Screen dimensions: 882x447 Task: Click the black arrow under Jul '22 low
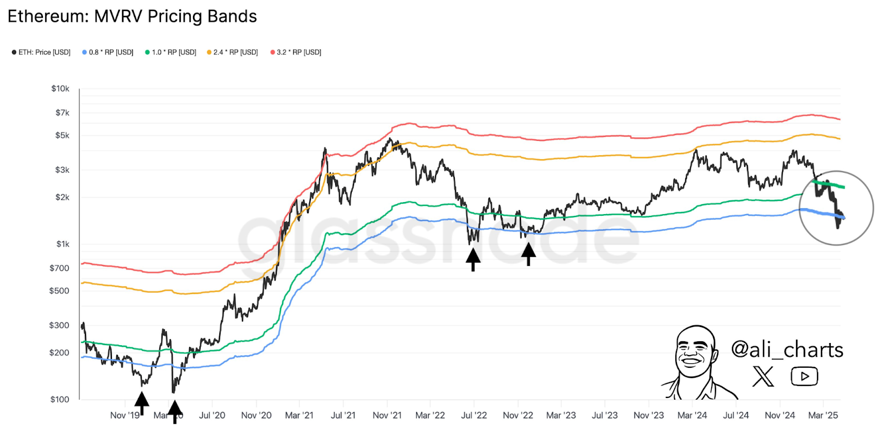click(x=473, y=260)
